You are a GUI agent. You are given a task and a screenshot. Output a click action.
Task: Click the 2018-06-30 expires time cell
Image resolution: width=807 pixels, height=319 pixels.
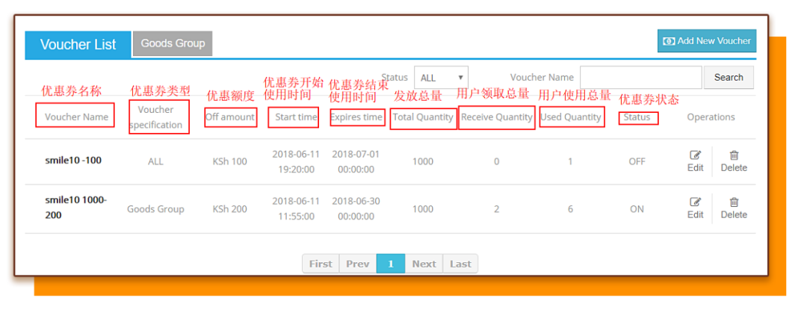pyautogui.click(x=356, y=209)
